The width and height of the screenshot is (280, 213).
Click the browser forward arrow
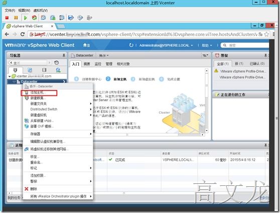[15, 34]
